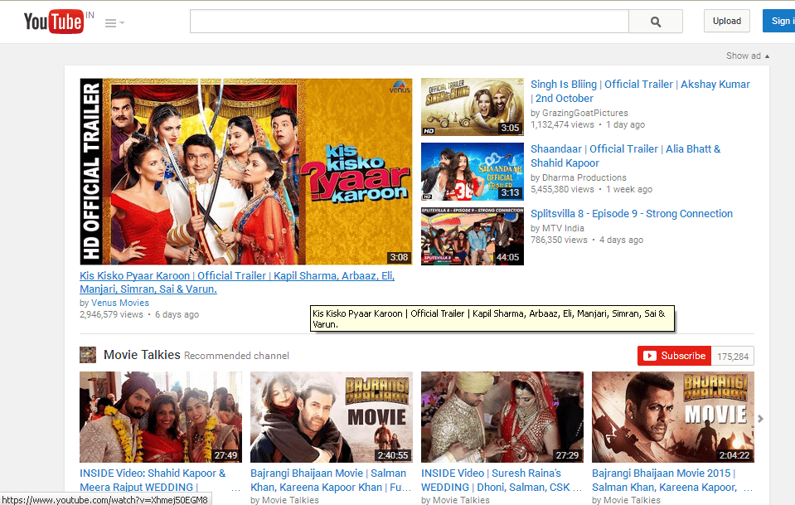The height and width of the screenshot is (505, 795).
Task: Click the next arrow of channel shelf
Action: click(x=760, y=419)
